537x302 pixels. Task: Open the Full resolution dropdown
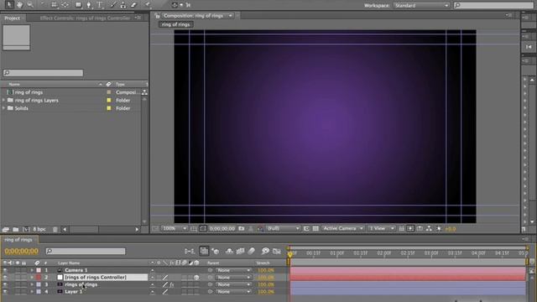coord(283,228)
